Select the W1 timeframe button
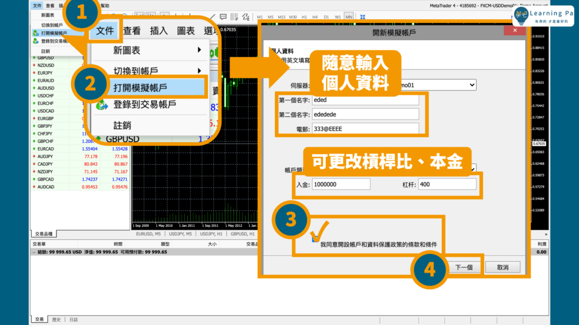The height and width of the screenshot is (325, 579). [x=338, y=17]
